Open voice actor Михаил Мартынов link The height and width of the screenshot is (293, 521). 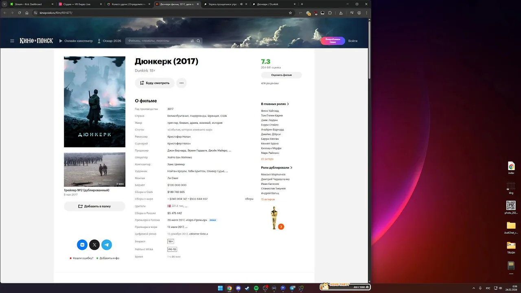coord(273,175)
